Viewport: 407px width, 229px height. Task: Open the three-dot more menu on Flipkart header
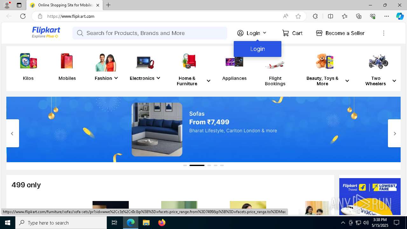[x=384, y=33]
